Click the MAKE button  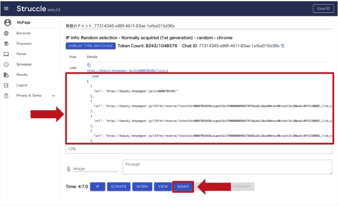(183, 187)
